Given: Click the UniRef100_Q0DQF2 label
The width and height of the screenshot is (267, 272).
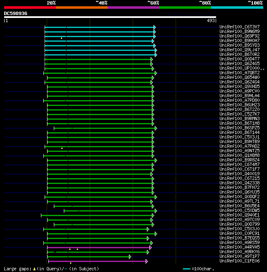Looking at the screenshot, I should (x=239, y=196).
